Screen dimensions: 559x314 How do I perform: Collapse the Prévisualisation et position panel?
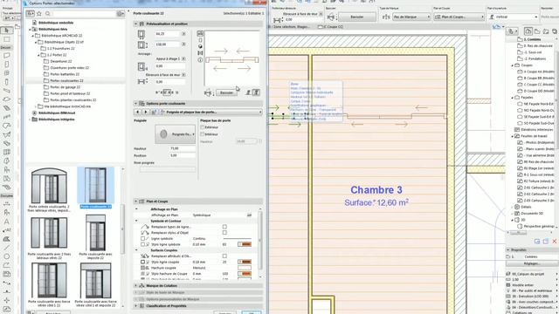[136, 24]
